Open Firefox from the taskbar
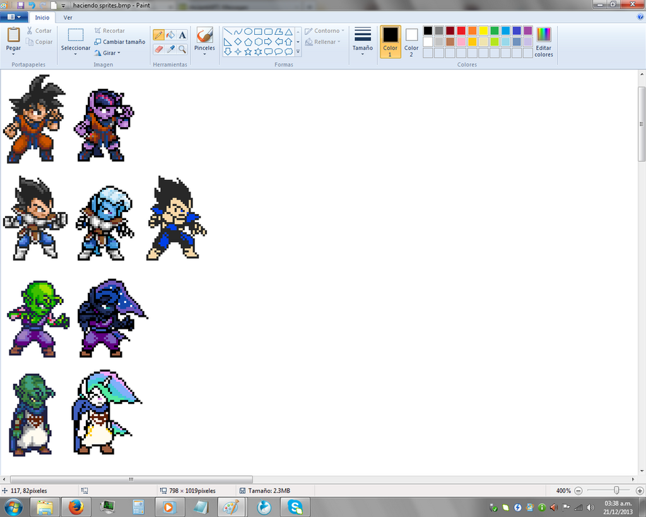646x517 pixels. click(76, 507)
